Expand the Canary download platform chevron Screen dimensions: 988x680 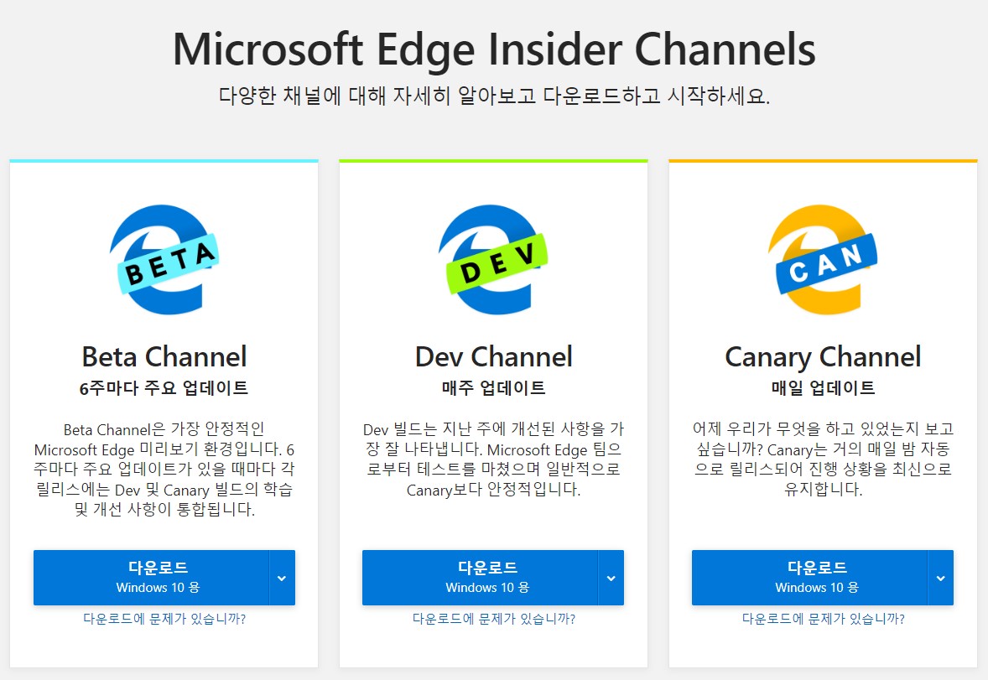pyautogui.click(x=940, y=578)
